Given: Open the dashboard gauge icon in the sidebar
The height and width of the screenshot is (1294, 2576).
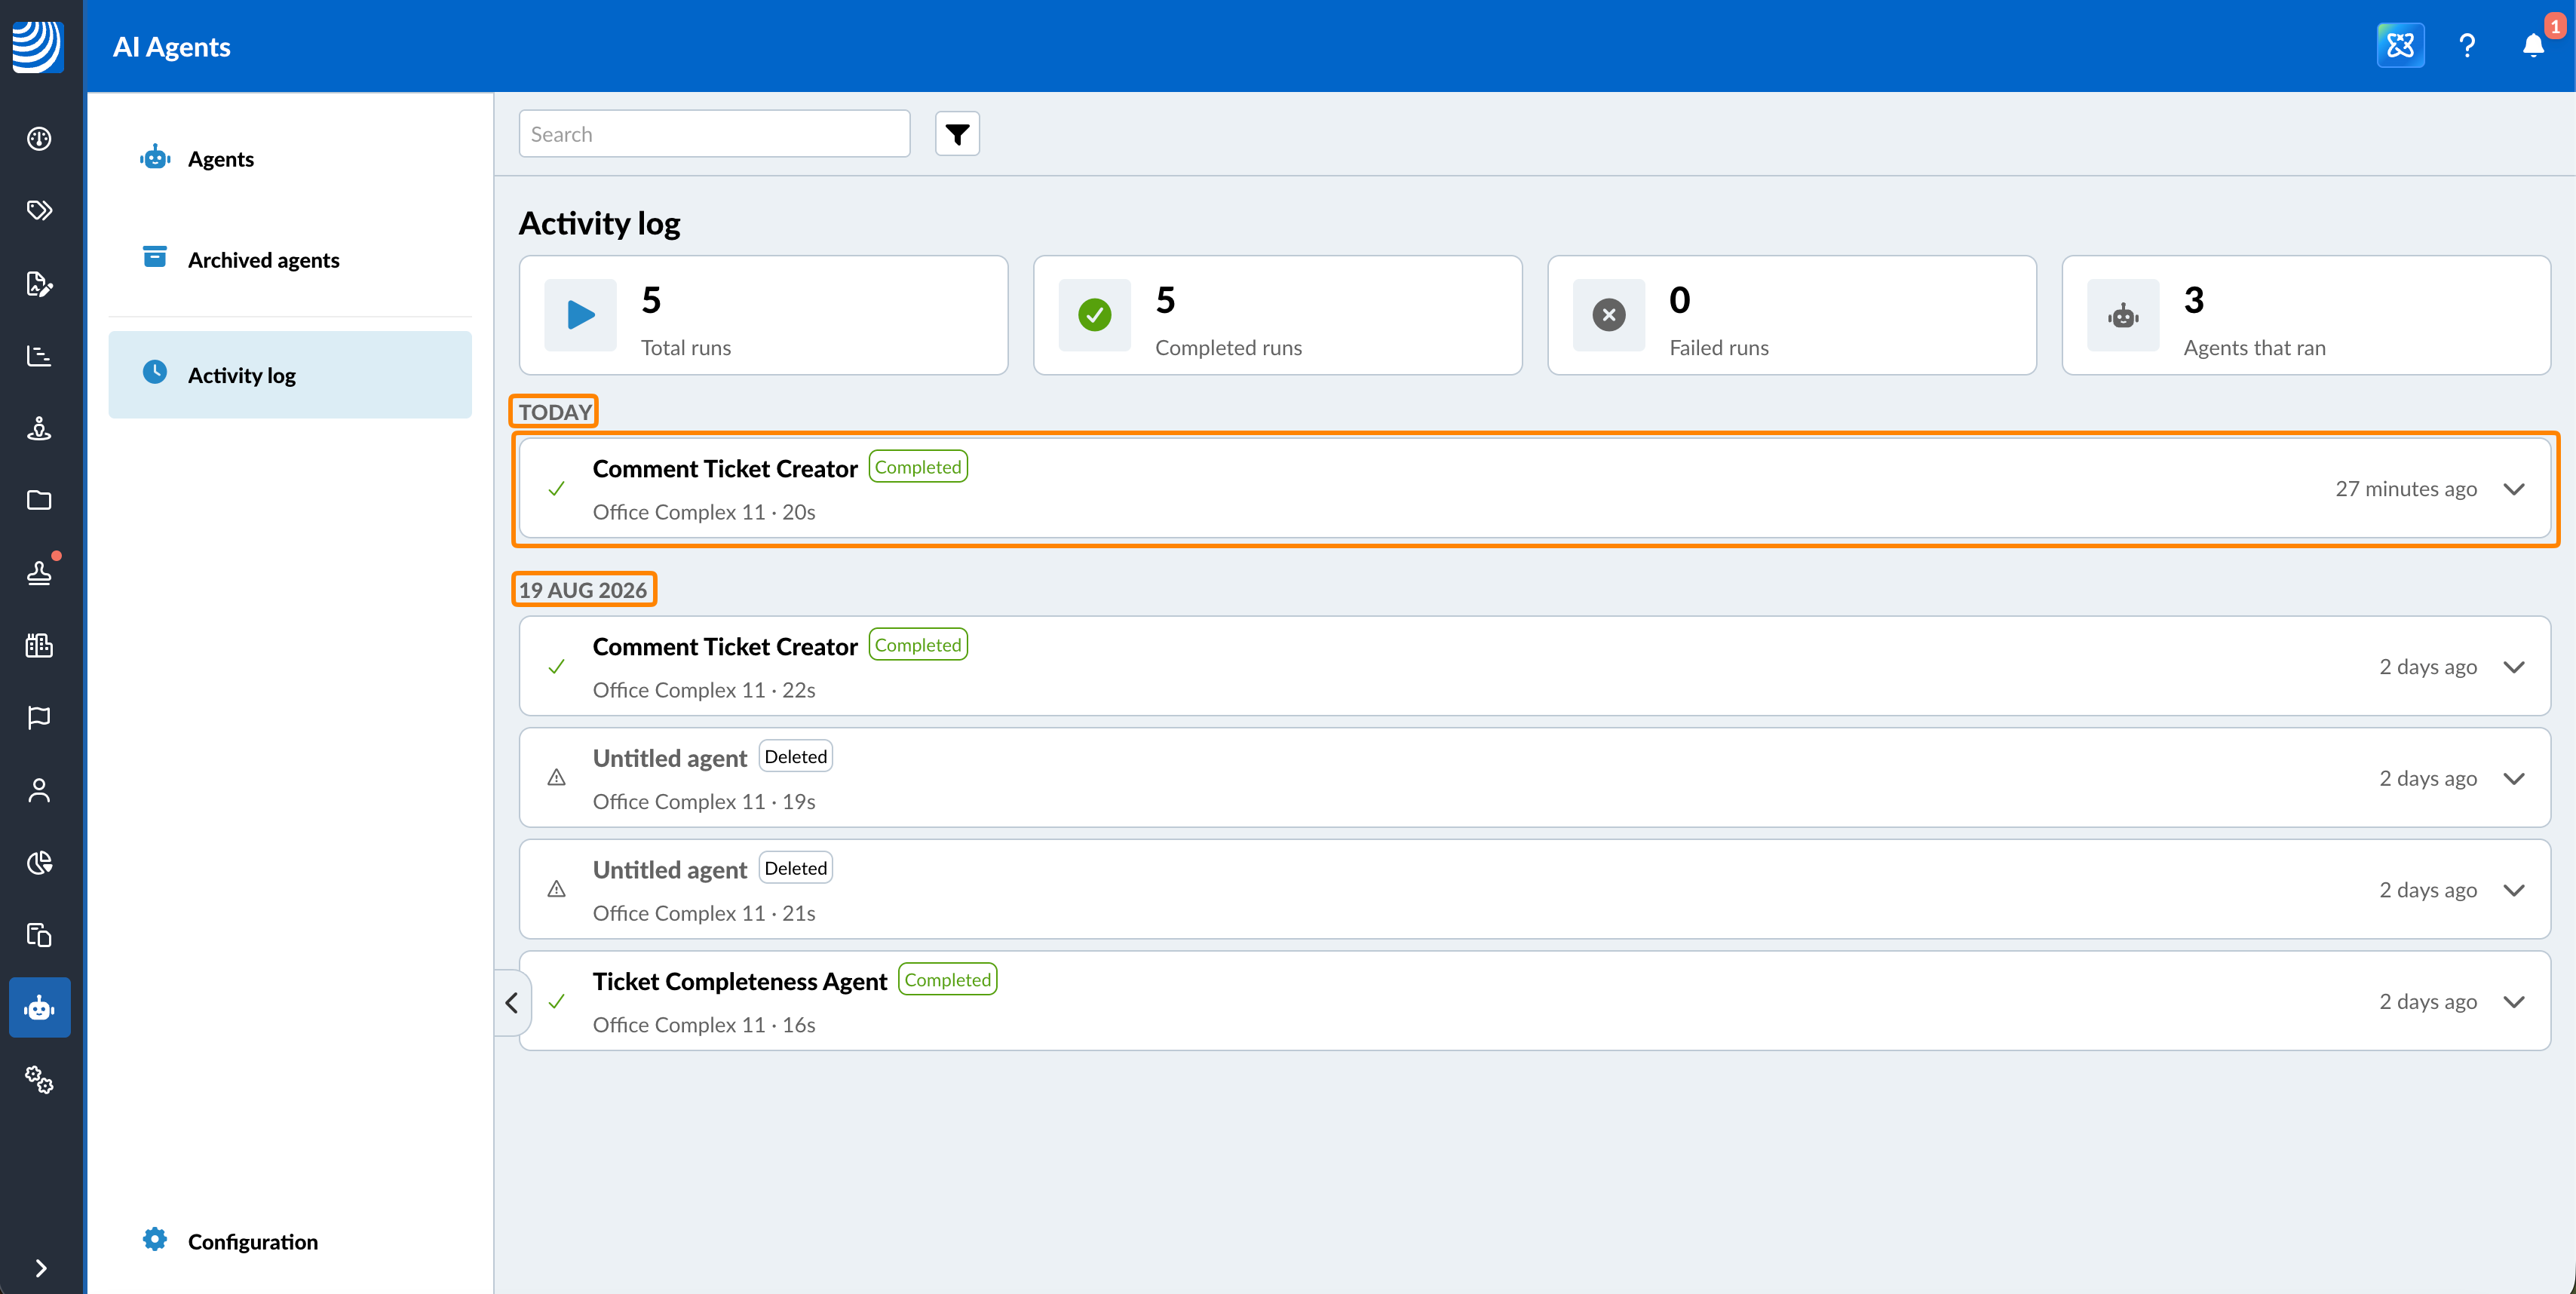Looking at the screenshot, I should (39, 138).
